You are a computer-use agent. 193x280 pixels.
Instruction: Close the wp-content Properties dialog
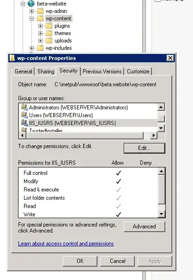(x=170, y=58)
